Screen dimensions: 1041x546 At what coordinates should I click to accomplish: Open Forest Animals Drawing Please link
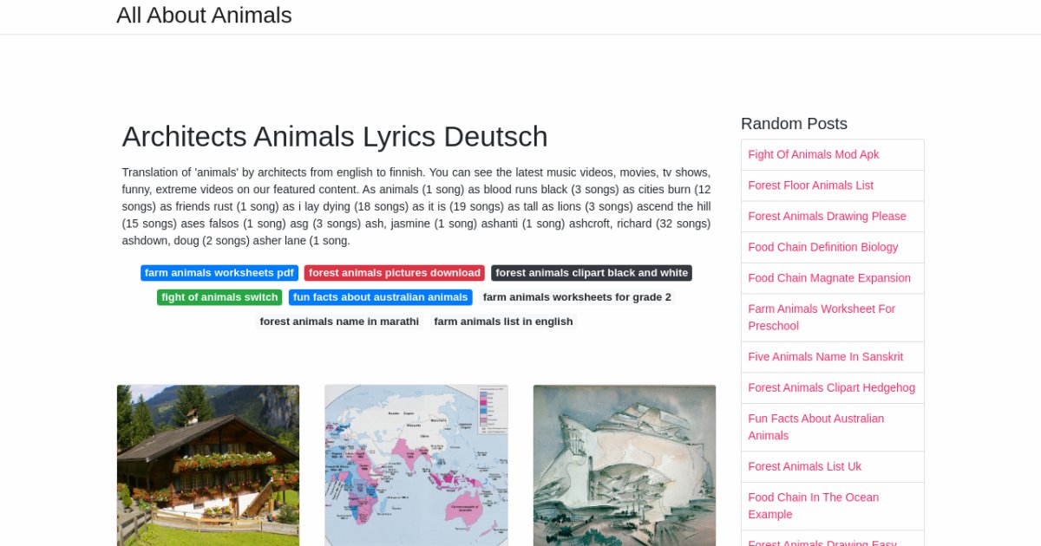827,216
